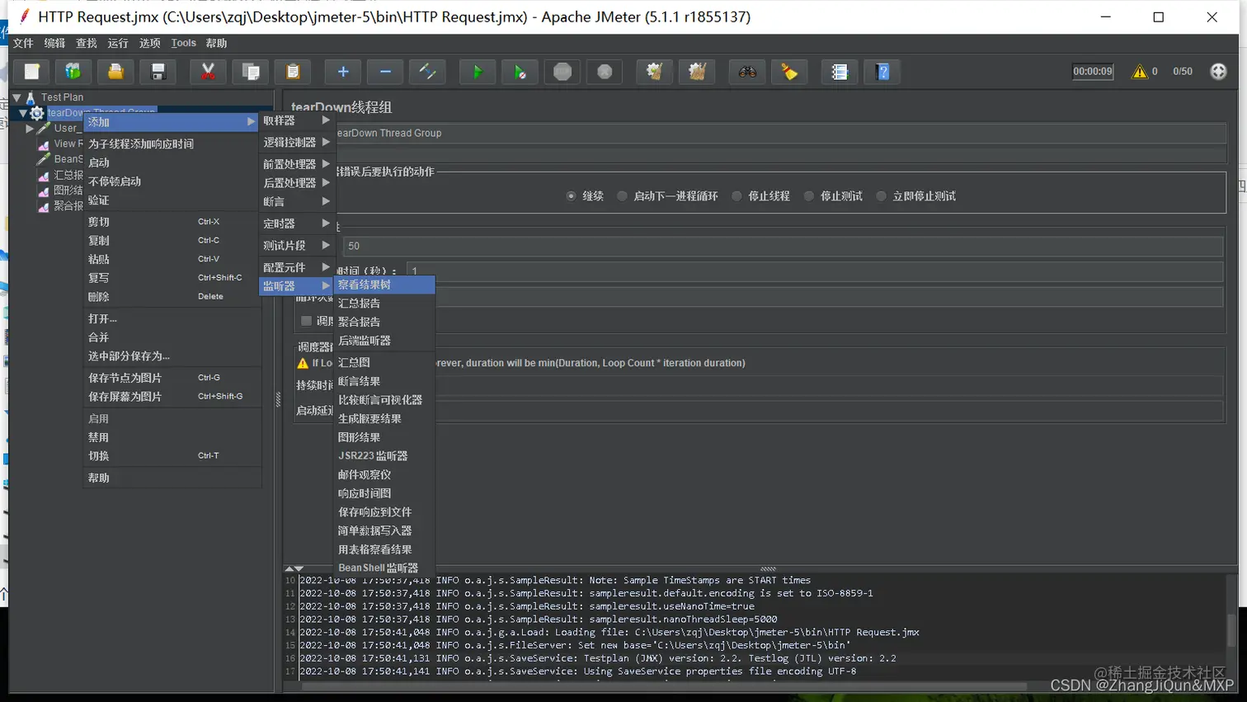Select the 启动下一进程循环 radio button
1247x702 pixels.
coord(622,196)
